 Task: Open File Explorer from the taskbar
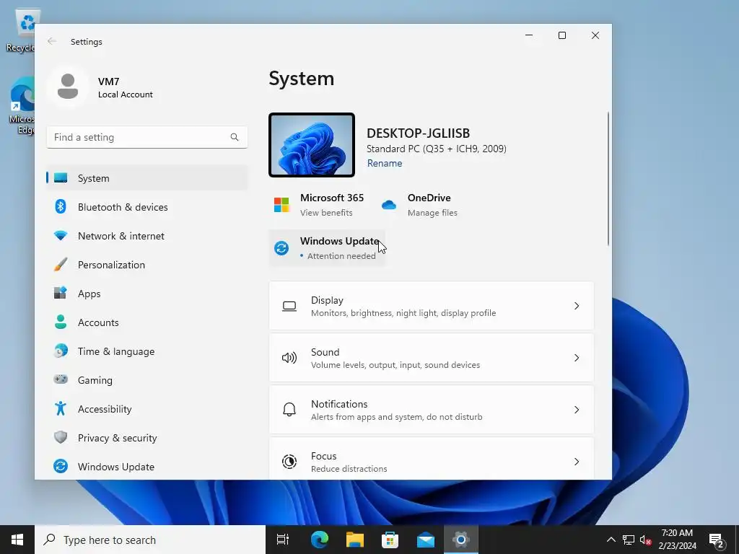click(355, 540)
